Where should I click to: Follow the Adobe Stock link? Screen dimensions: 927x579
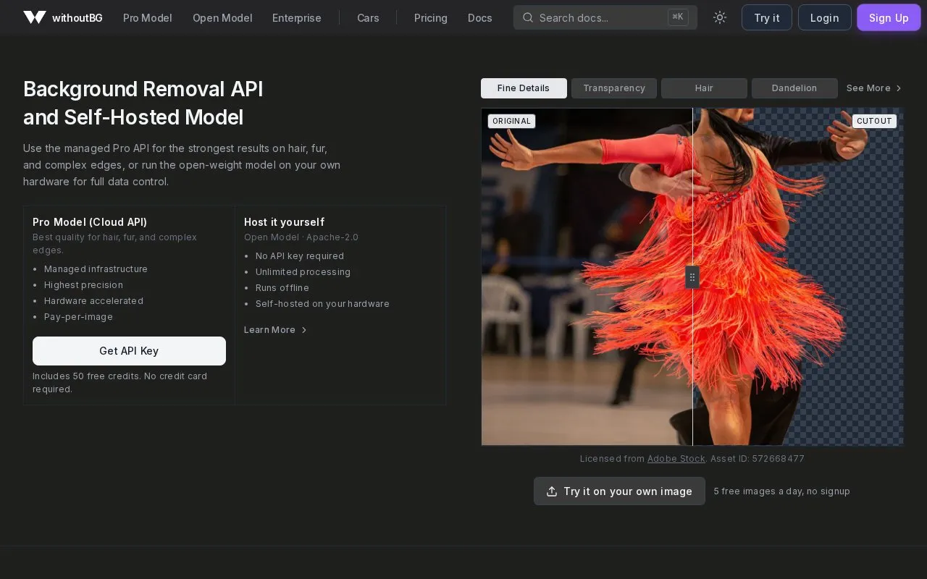(676, 459)
